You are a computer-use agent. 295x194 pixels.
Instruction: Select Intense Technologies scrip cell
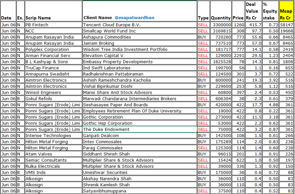[53, 136]
